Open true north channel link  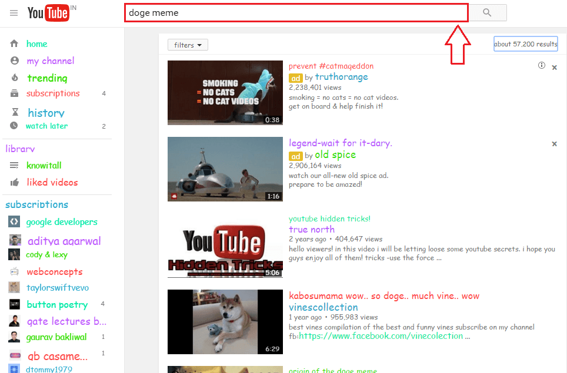click(312, 229)
